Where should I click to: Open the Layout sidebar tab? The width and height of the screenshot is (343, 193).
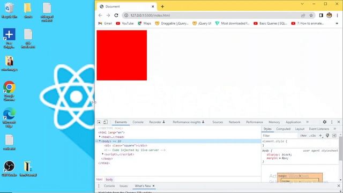click(x=300, y=129)
